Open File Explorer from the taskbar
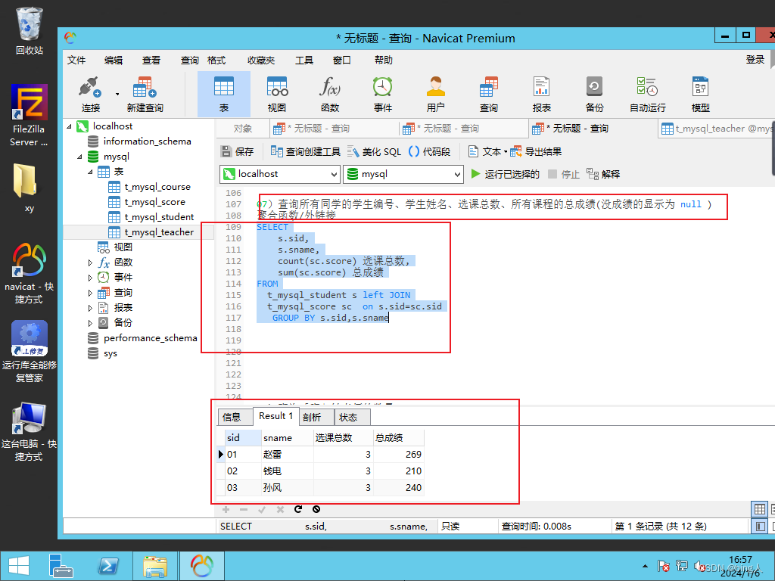The height and width of the screenshot is (581, 775). point(154,566)
